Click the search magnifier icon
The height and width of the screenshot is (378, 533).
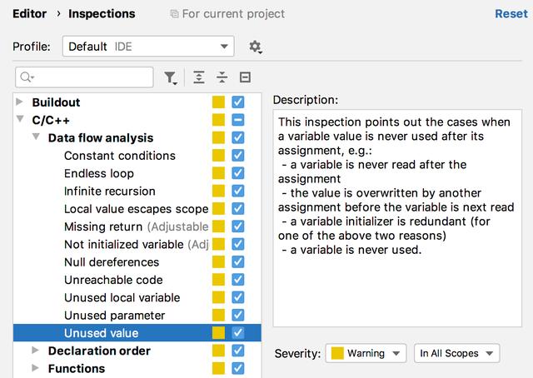click(x=27, y=77)
